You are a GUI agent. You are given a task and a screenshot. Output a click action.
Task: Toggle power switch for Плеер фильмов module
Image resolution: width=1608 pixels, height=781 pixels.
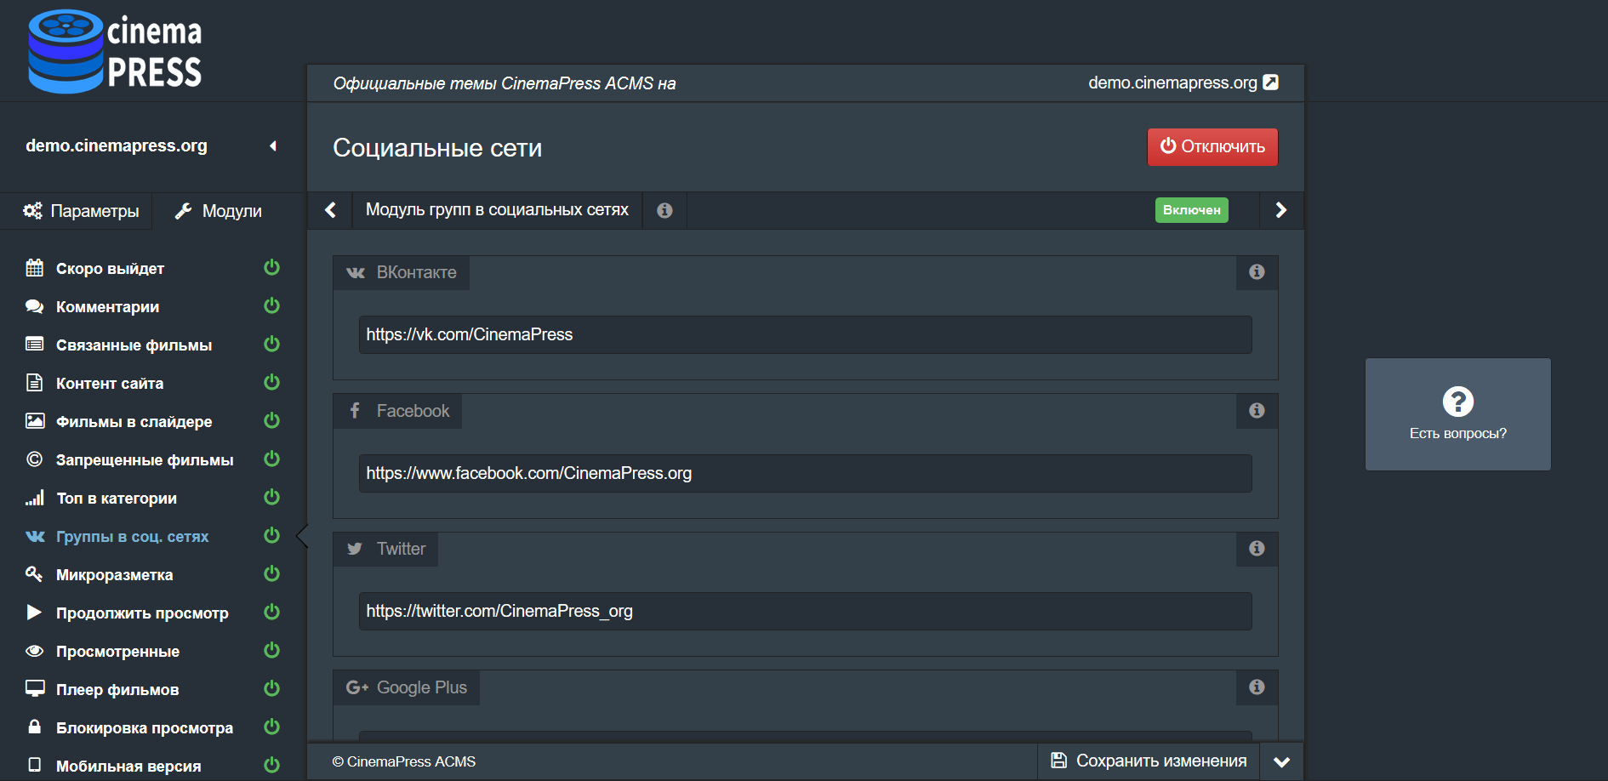pyautogui.click(x=271, y=689)
